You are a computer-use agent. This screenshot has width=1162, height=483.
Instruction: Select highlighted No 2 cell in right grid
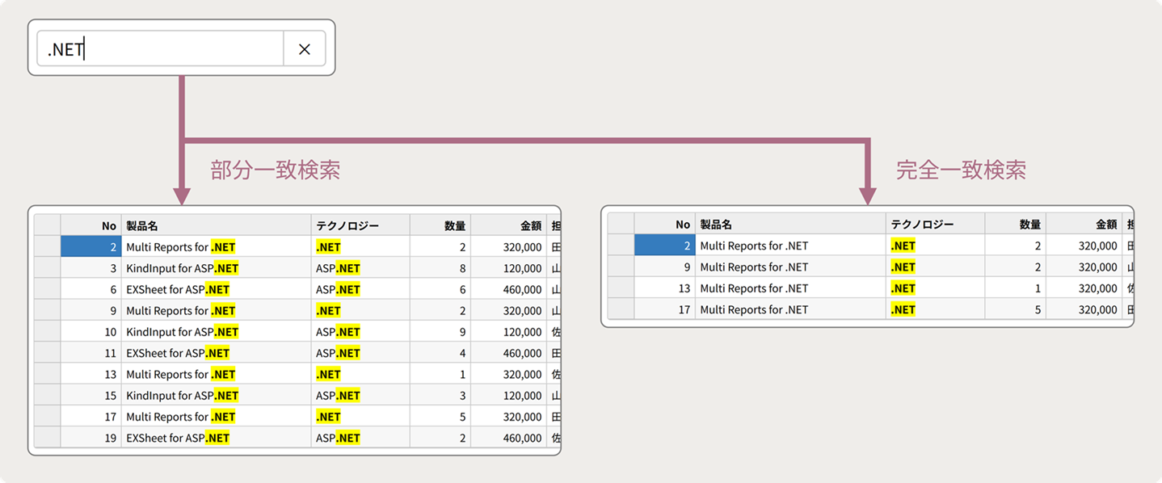click(664, 246)
